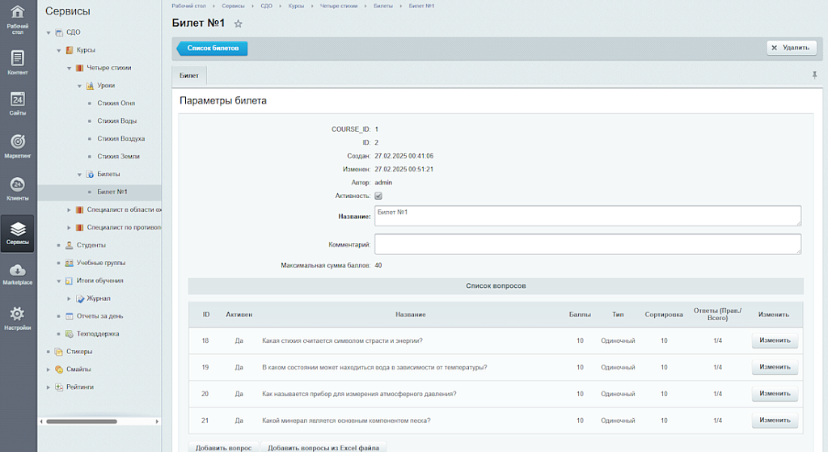828x452 pixels.
Task: Expand the Журнал node arrow
Action: pyautogui.click(x=70, y=299)
